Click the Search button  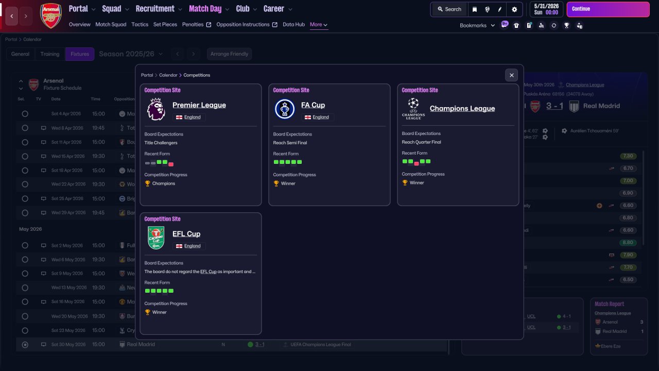(449, 9)
